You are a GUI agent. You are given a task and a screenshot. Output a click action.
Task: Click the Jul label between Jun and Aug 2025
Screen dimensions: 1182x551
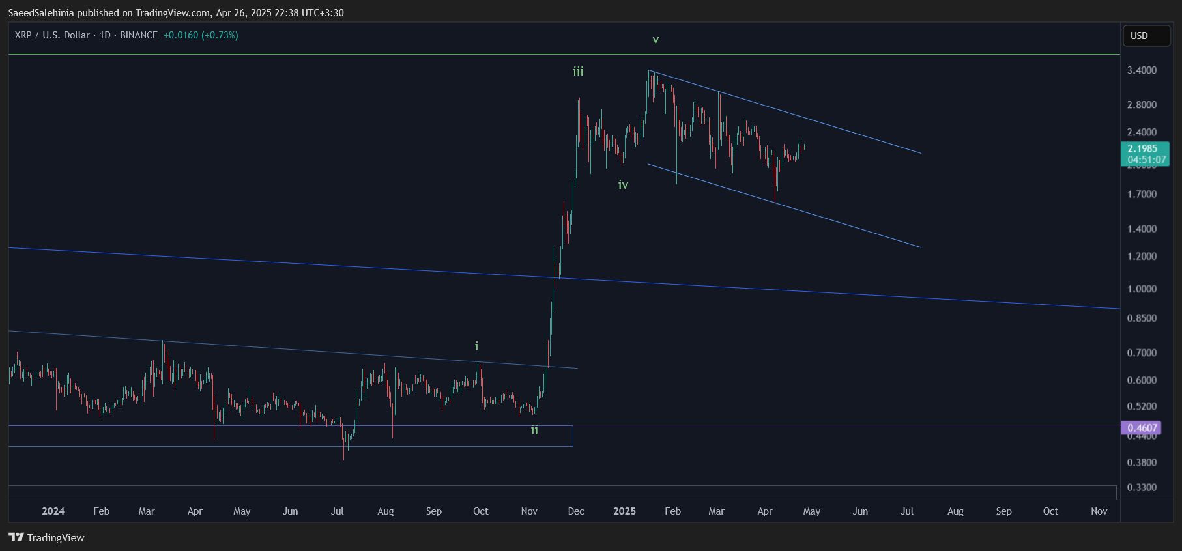[907, 511]
